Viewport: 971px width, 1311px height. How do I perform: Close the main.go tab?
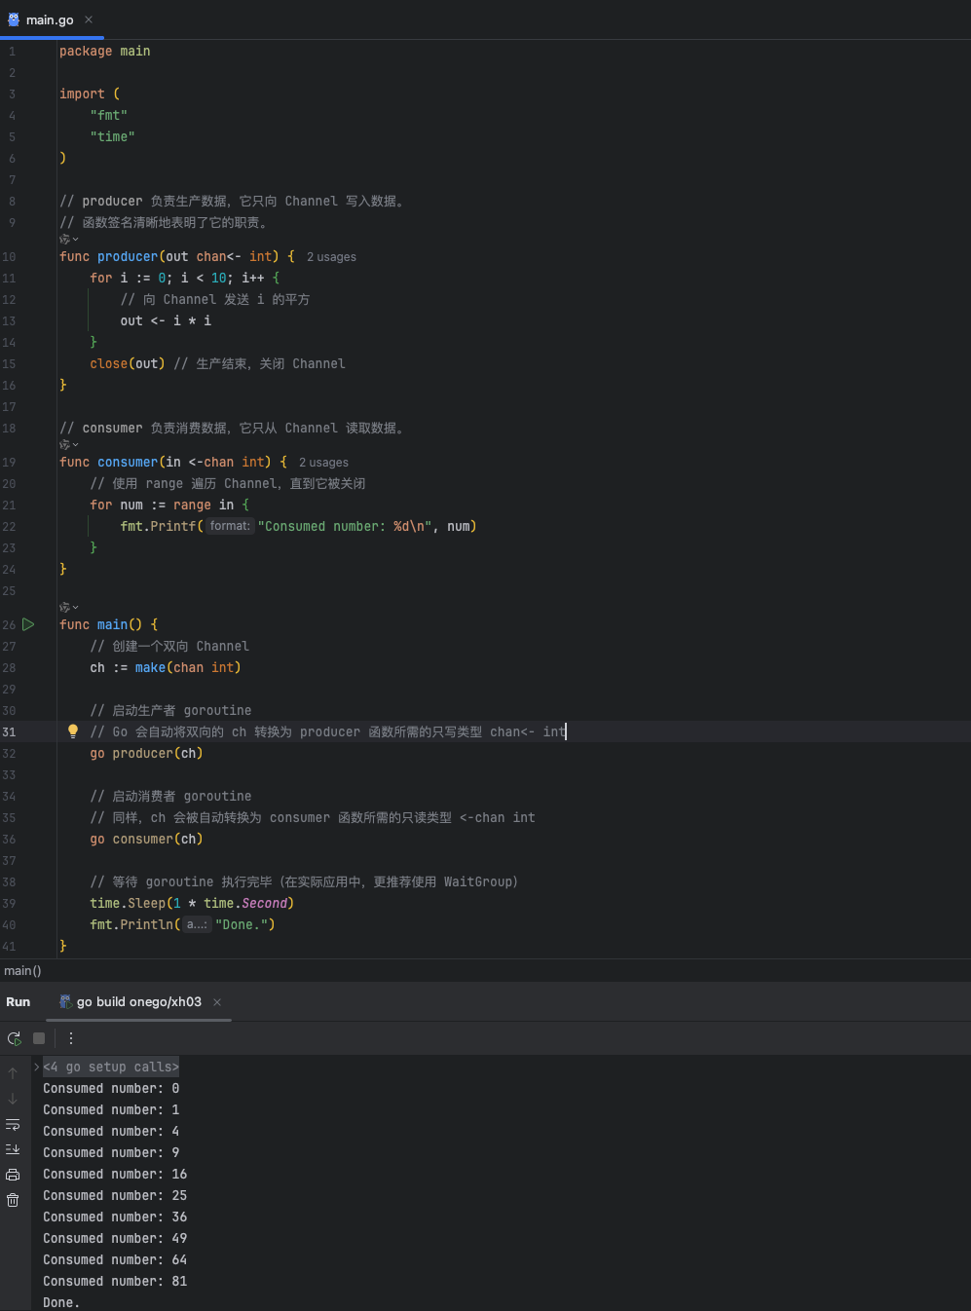(89, 19)
